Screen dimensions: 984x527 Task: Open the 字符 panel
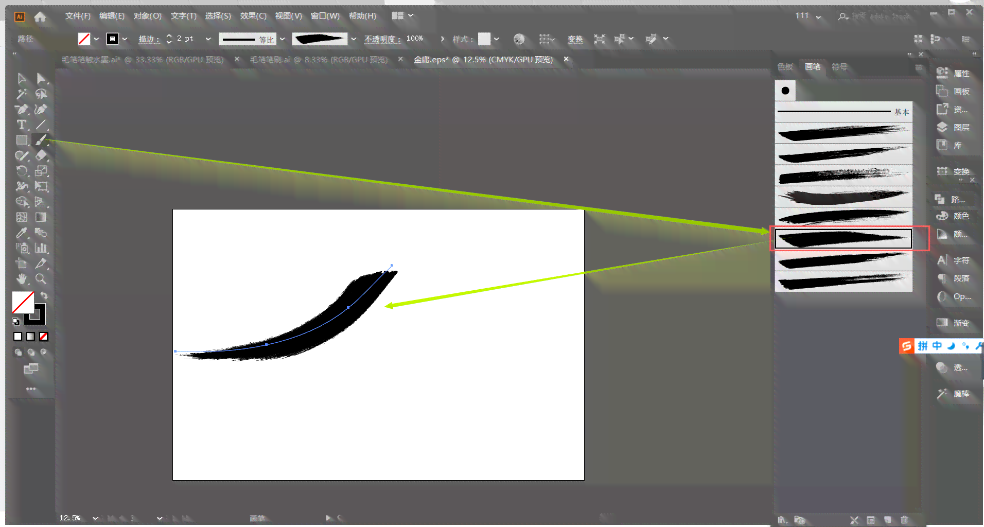(x=953, y=260)
